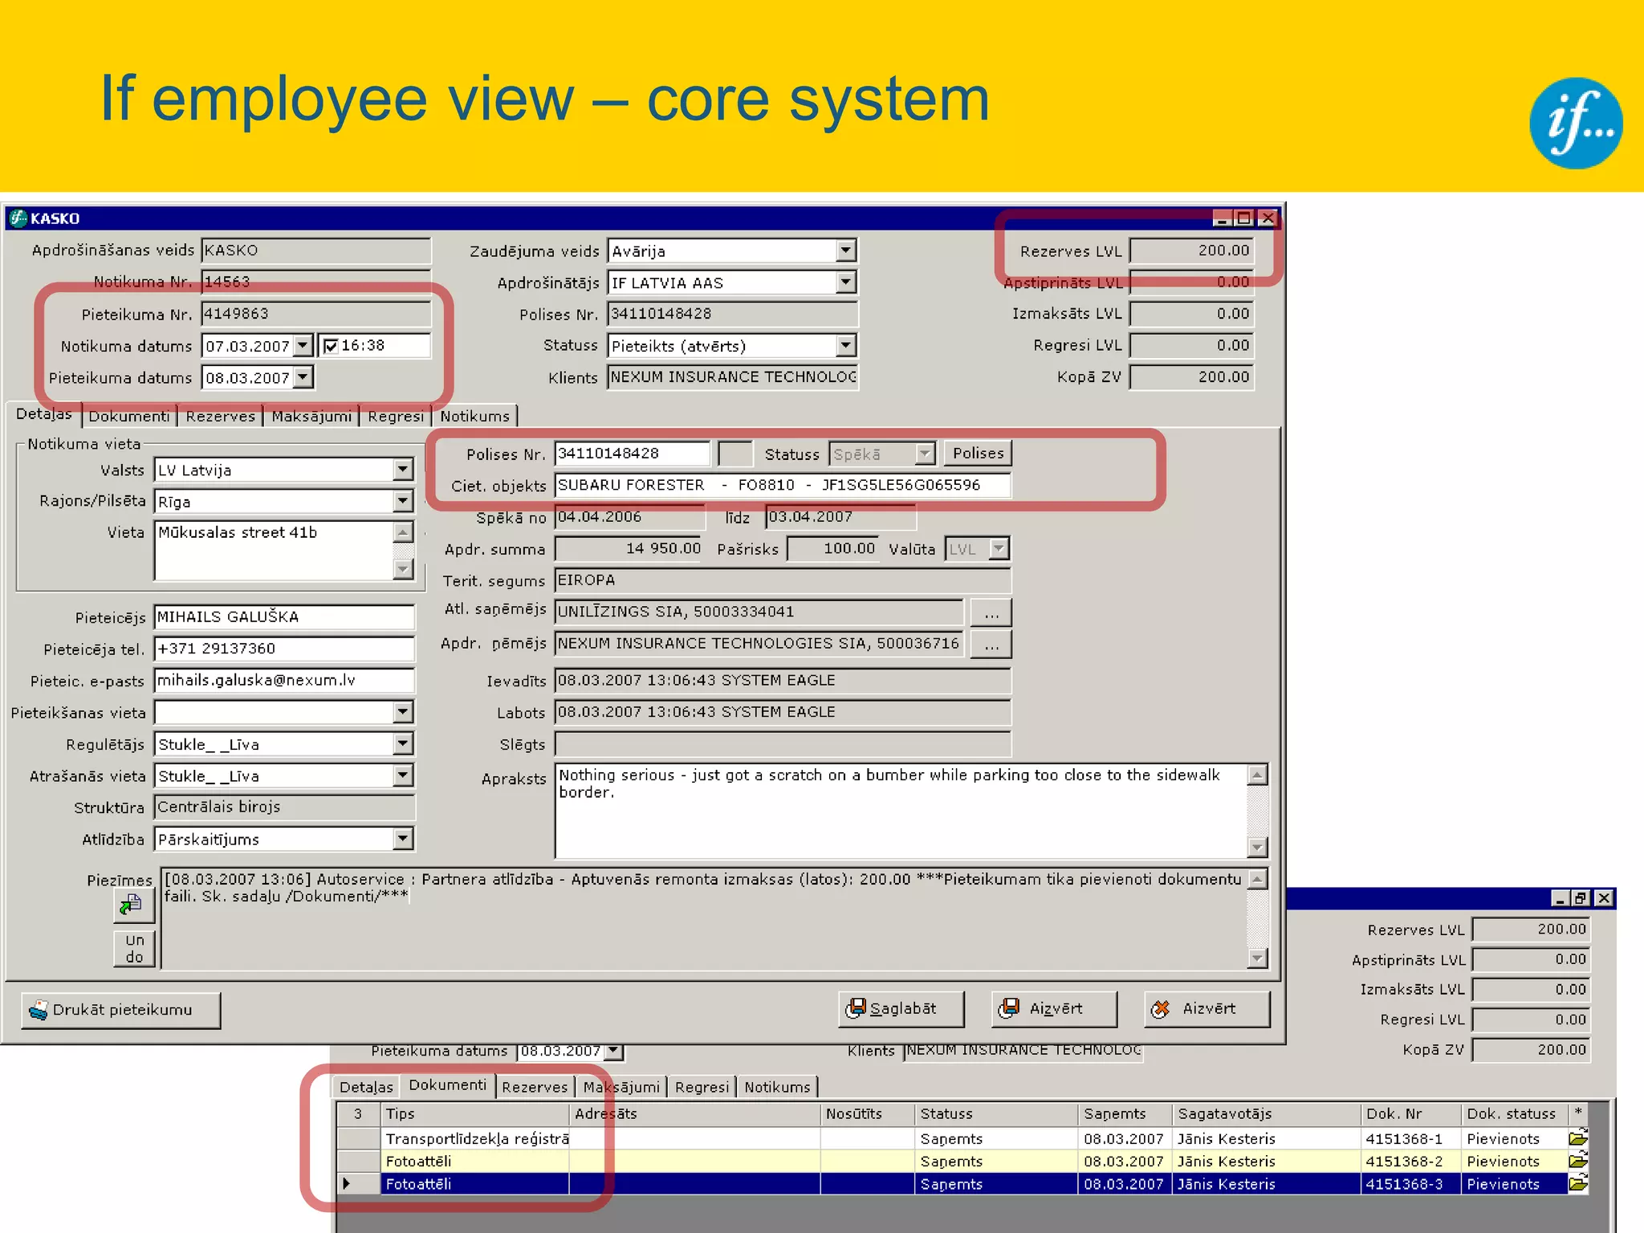Expand the Zaudējuma veids dropdown
The height and width of the screenshot is (1233, 1644).
(845, 250)
